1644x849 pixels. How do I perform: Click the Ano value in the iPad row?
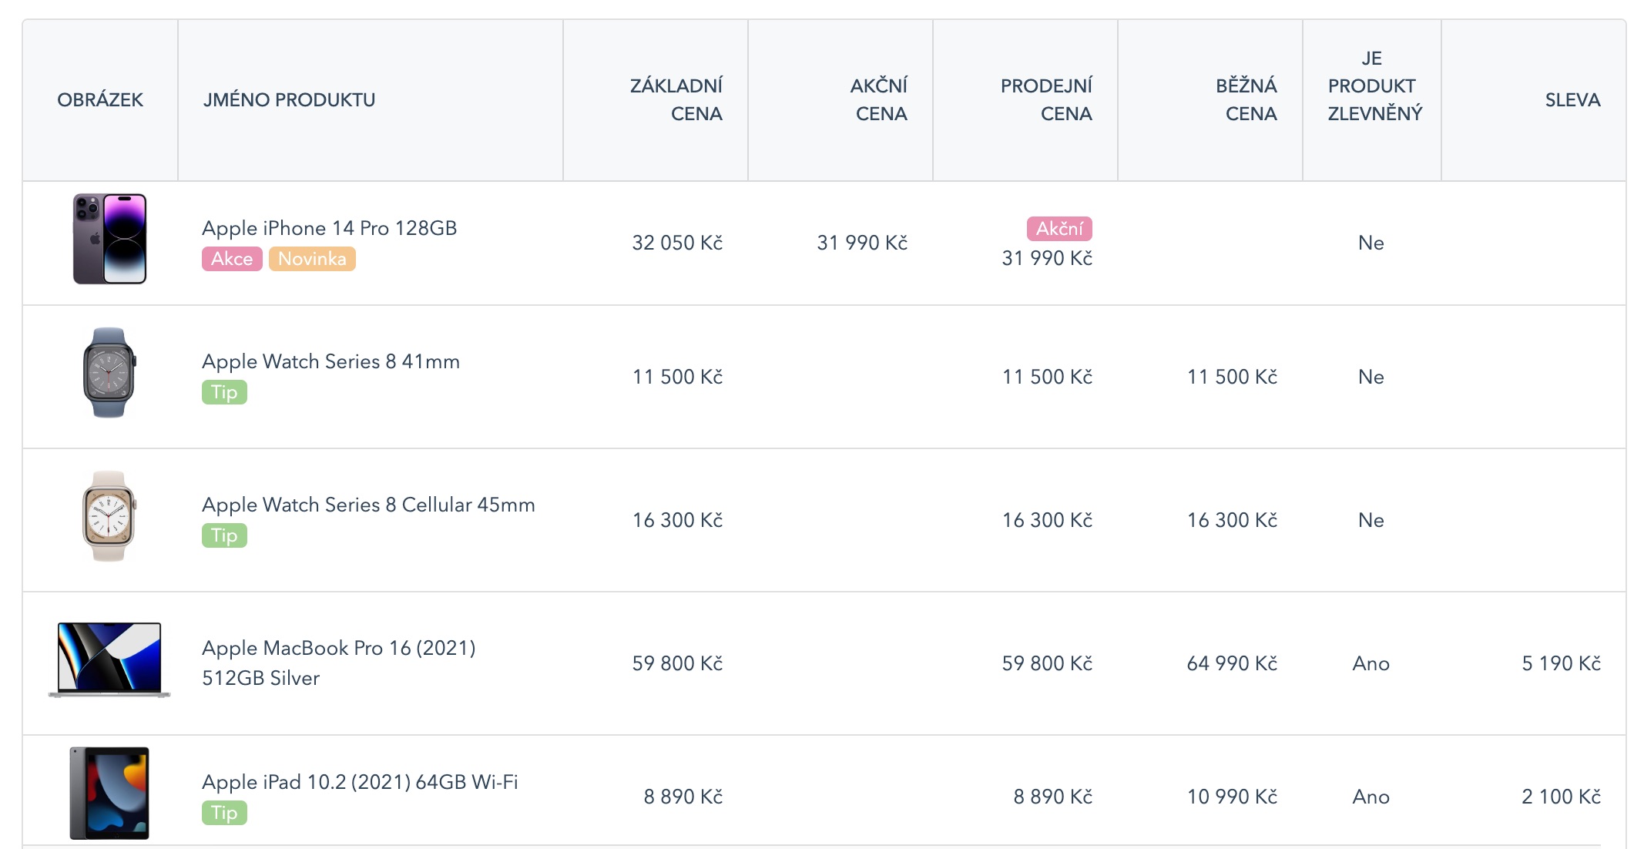point(1371,797)
